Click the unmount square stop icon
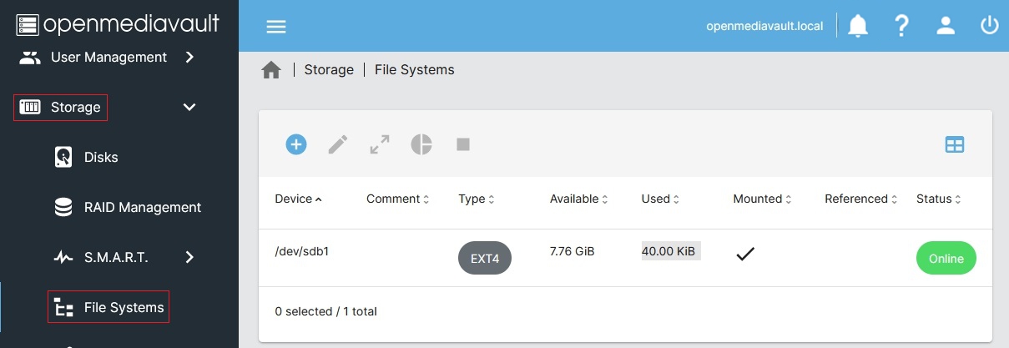 coord(463,144)
